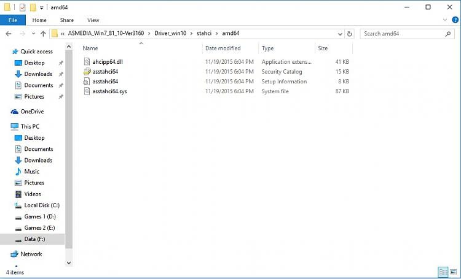Screen dimensions: 461x279
Task: Open pinned Desktop under Quick access
Action: pos(34,63)
